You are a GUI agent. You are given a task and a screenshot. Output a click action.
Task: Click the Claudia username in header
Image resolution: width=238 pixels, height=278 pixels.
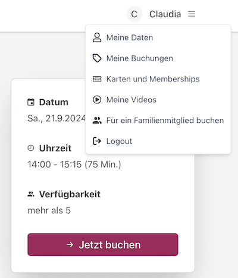click(x=165, y=14)
